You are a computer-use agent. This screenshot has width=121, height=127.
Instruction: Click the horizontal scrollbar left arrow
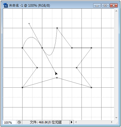76,122
